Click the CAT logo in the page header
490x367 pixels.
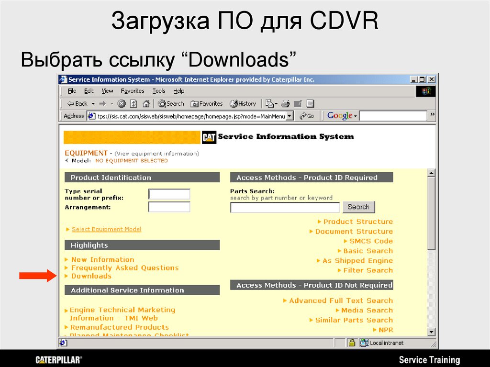coord(210,137)
